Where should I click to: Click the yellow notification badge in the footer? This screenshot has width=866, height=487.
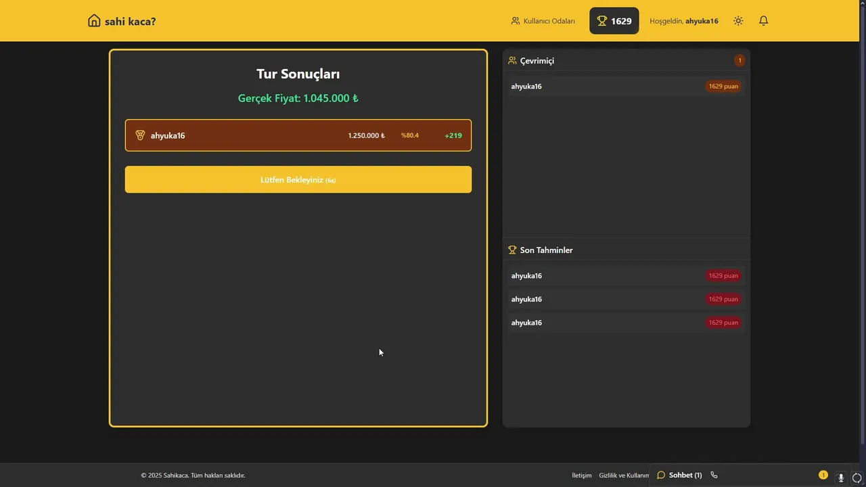(x=823, y=475)
